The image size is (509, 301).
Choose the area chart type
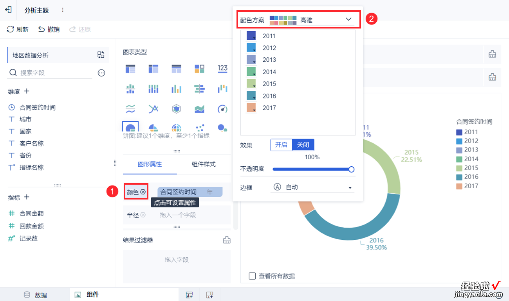coord(200,109)
